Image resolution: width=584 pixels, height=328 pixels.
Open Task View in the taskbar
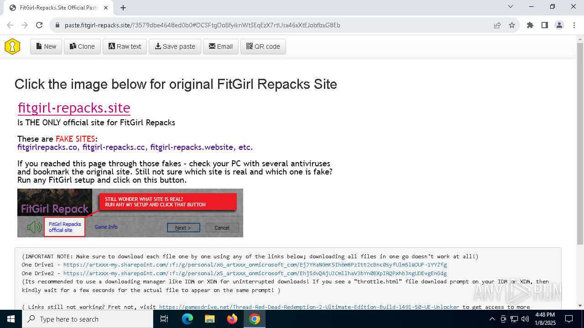(x=165, y=319)
